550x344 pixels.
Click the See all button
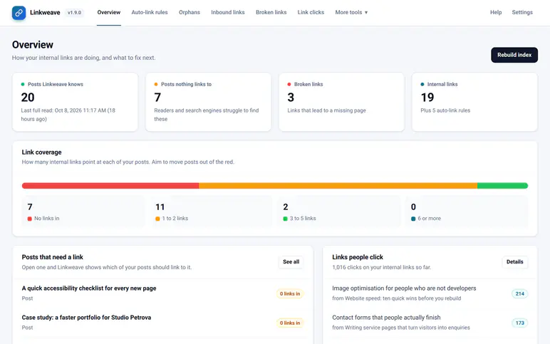click(x=291, y=261)
